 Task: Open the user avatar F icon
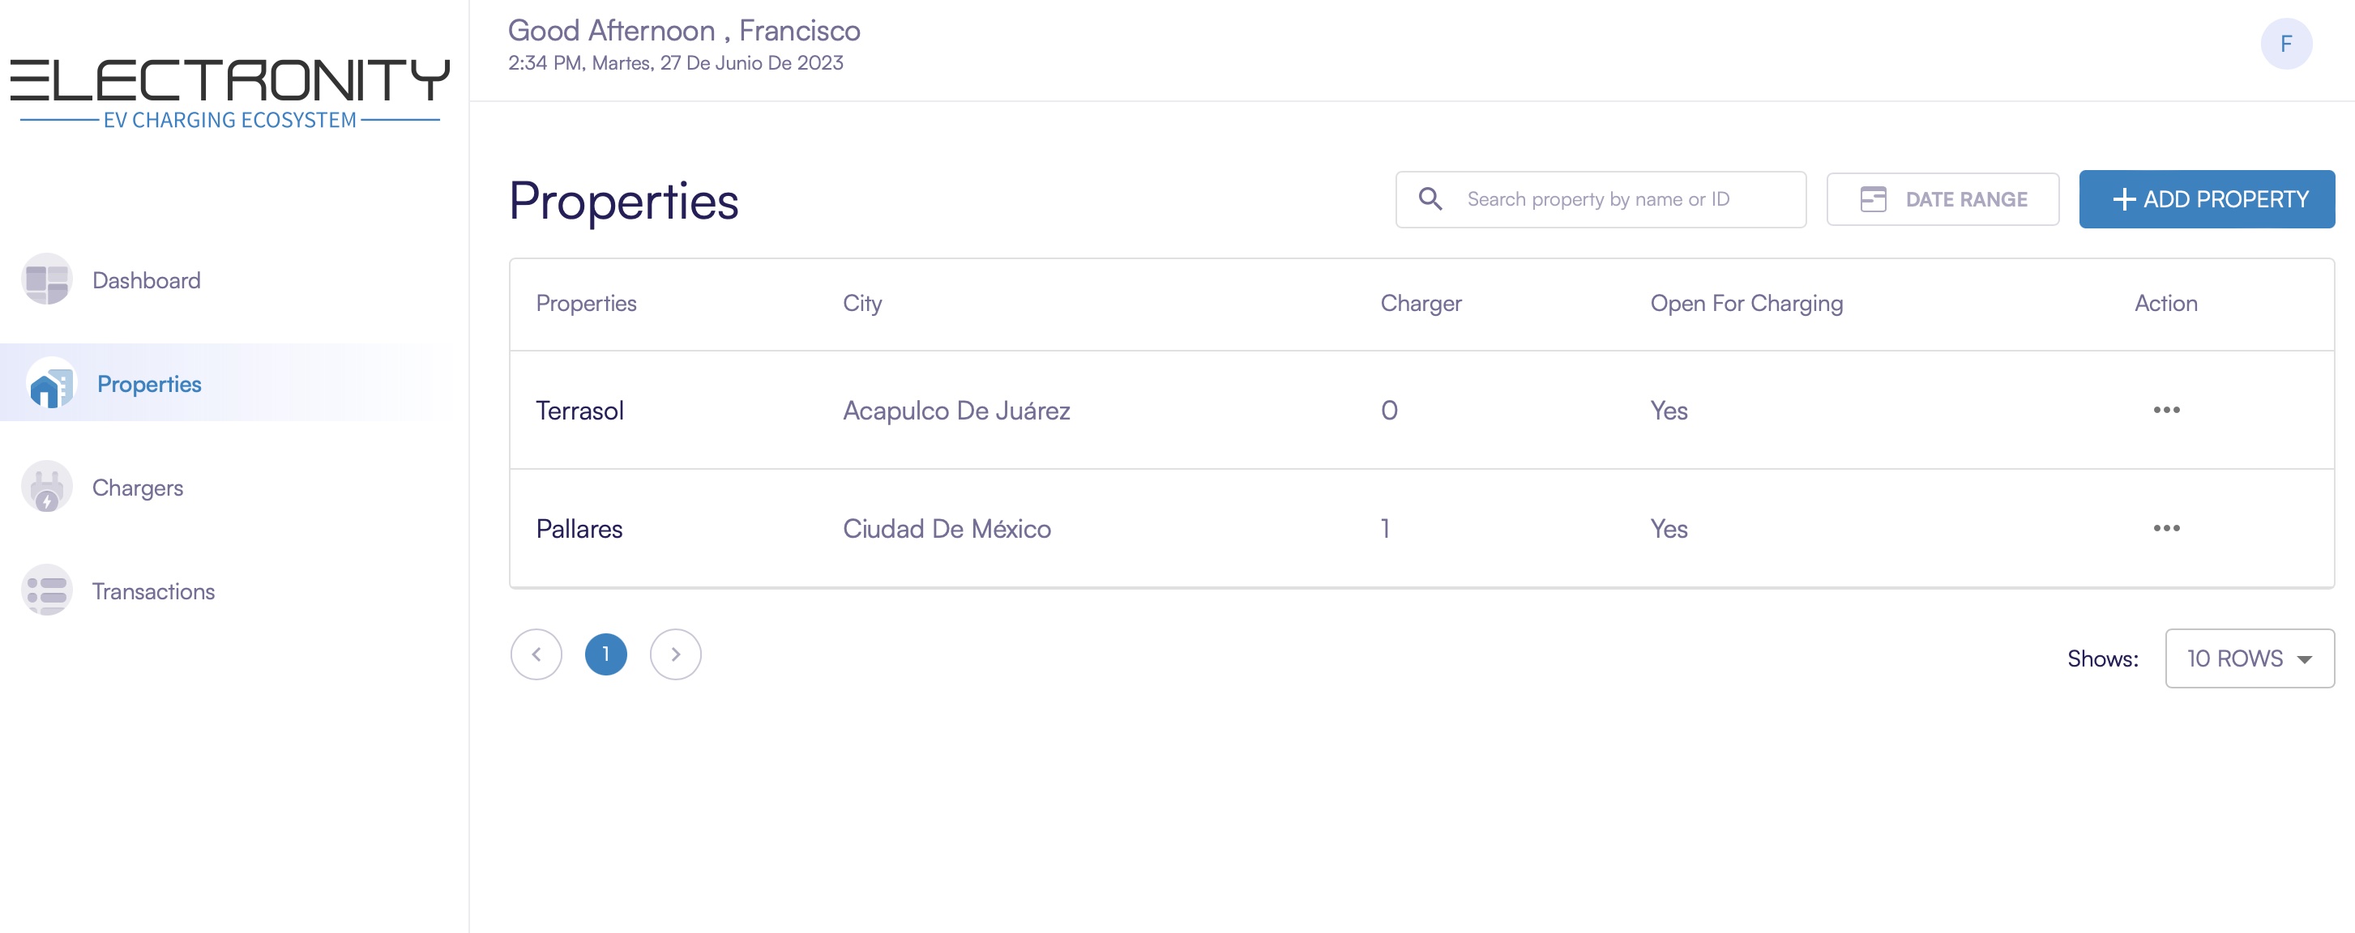point(2285,44)
